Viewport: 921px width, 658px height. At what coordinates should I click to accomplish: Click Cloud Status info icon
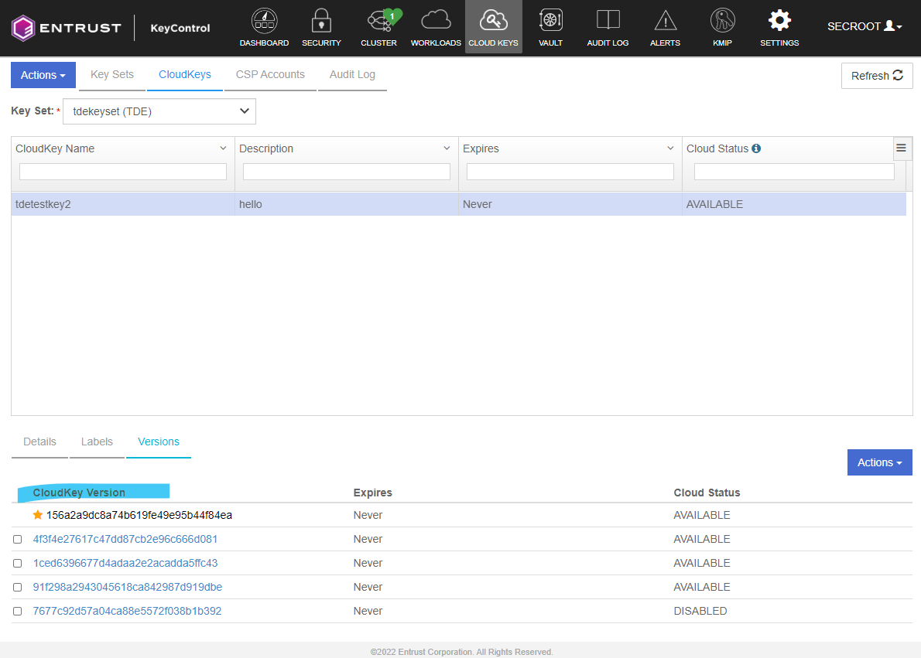point(756,148)
